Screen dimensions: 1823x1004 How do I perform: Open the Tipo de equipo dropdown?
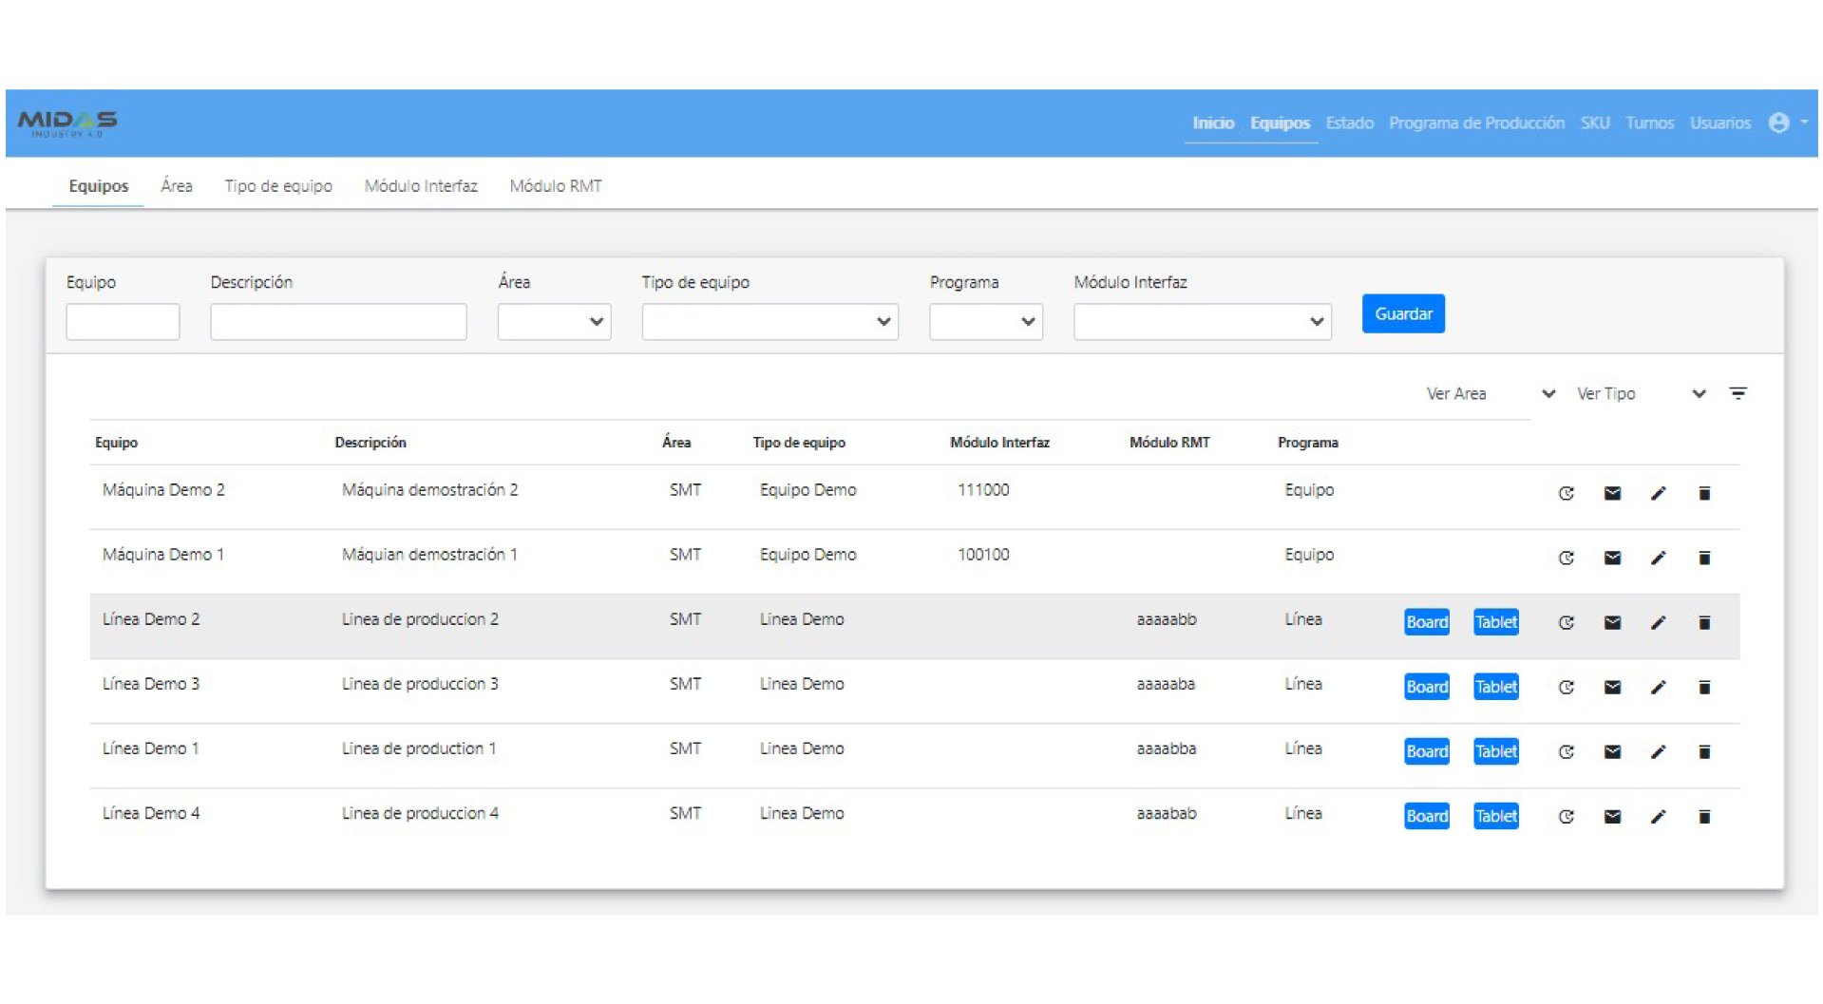tap(769, 321)
